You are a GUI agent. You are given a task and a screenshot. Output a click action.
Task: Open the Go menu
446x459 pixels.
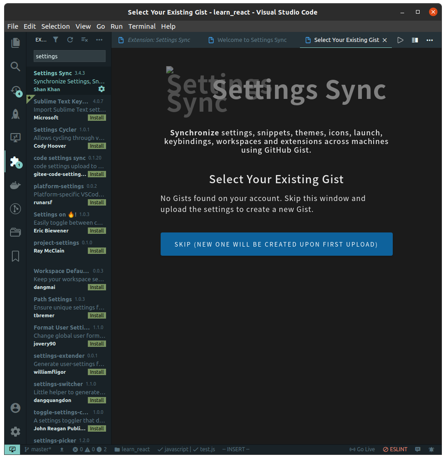tap(101, 26)
